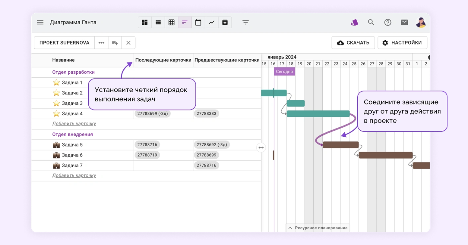The width and height of the screenshot is (468, 245).
Task: Expand the Ресурсное планирование panel
Action: click(x=318, y=228)
